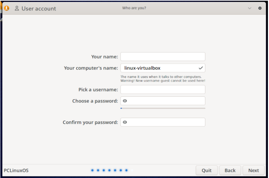Click the 'Who are you?' title text
This screenshot has height=178, width=269.
[x=134, y=8]
